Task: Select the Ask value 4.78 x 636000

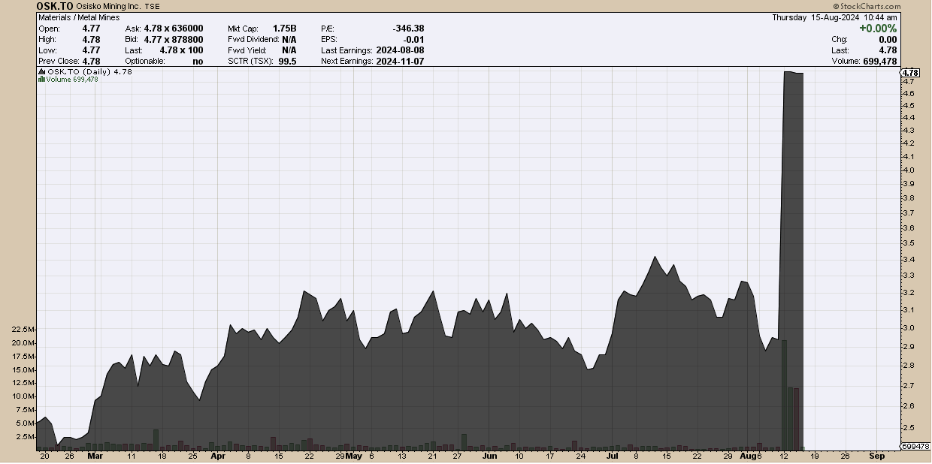Action: [x=174, y=29]
